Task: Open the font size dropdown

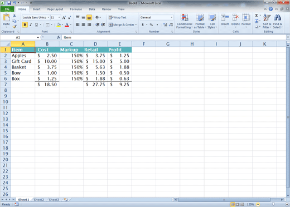Action: click(x=59, y=17)
